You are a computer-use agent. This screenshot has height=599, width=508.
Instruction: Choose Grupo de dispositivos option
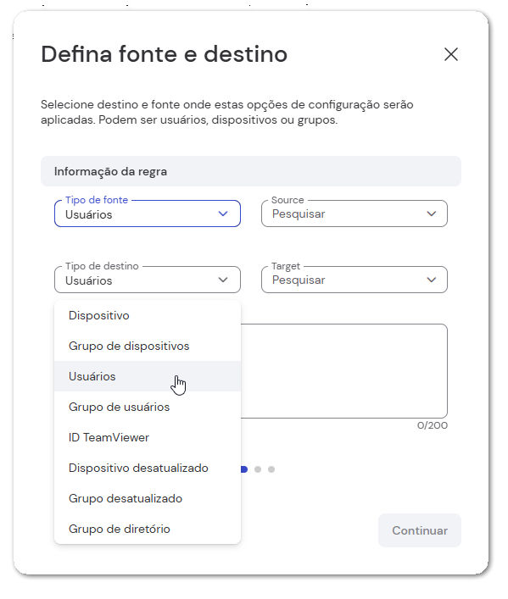point(148,347)
